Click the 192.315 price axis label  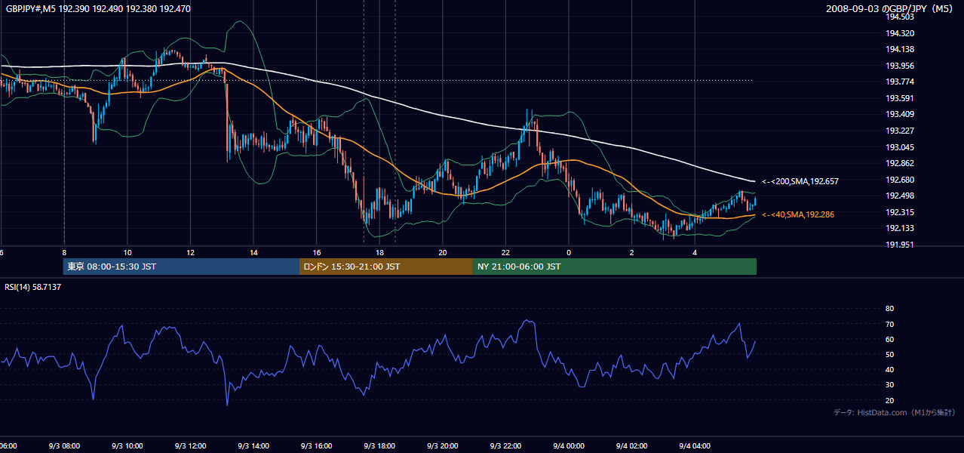[899, 212]
